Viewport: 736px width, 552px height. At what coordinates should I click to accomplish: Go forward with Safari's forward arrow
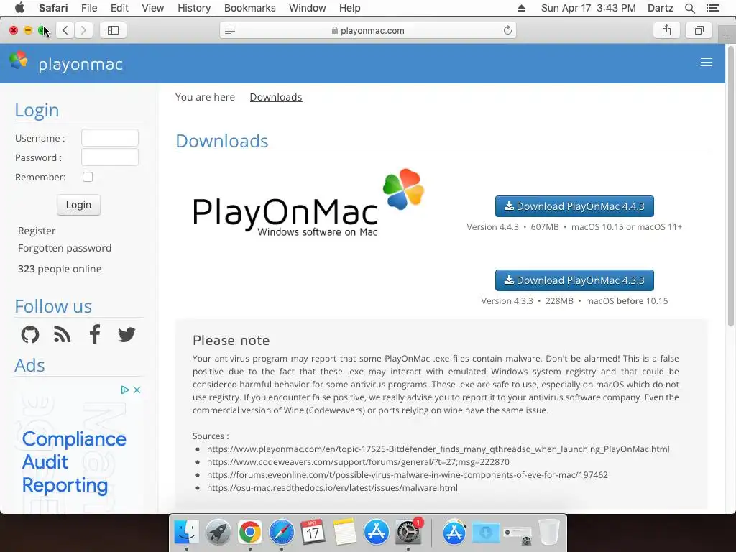pyautogui.click(x=83, y=30)
